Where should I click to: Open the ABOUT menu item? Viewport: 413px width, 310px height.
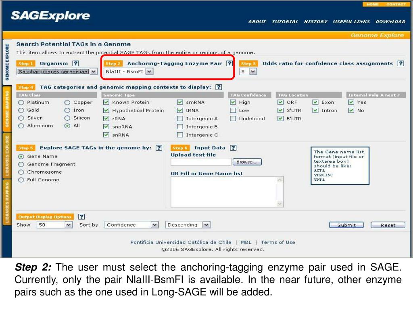[x=257, y=22]
